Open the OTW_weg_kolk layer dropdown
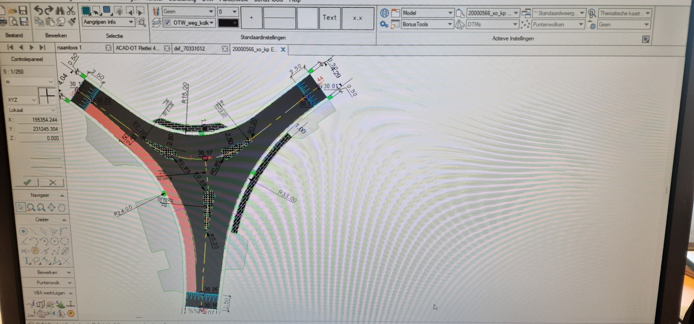 [189, 23]
